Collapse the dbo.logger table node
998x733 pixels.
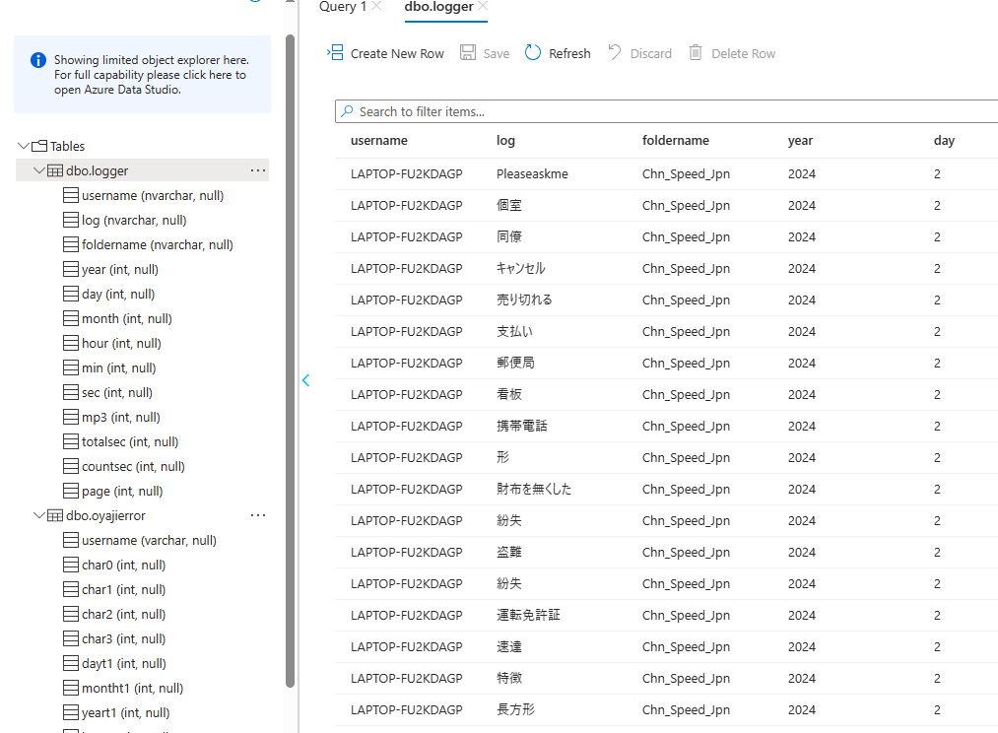[x=39, y=170]
